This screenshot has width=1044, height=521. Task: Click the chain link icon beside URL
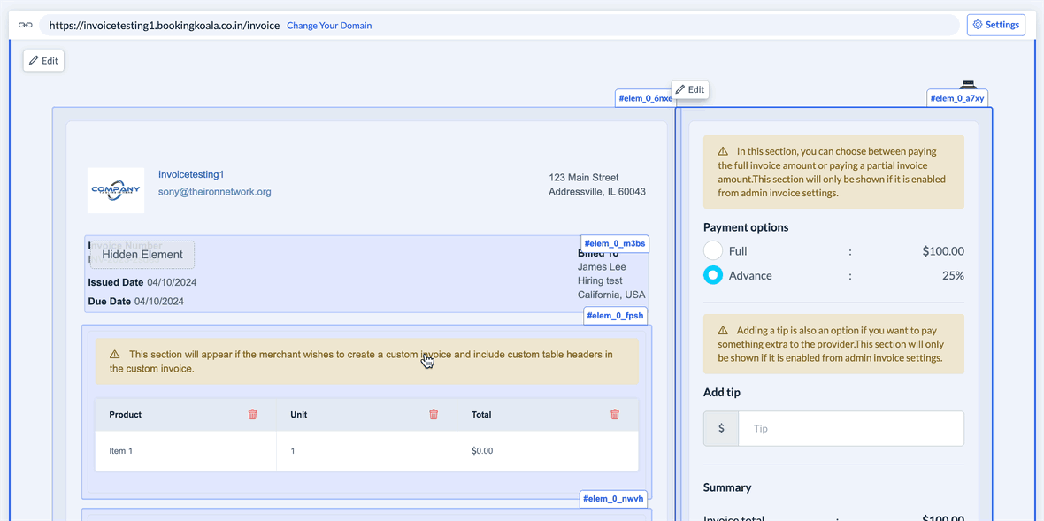(x=26, y=25)
